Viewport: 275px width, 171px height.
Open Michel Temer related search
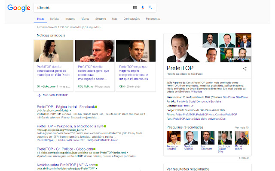(x=241, y=141)
